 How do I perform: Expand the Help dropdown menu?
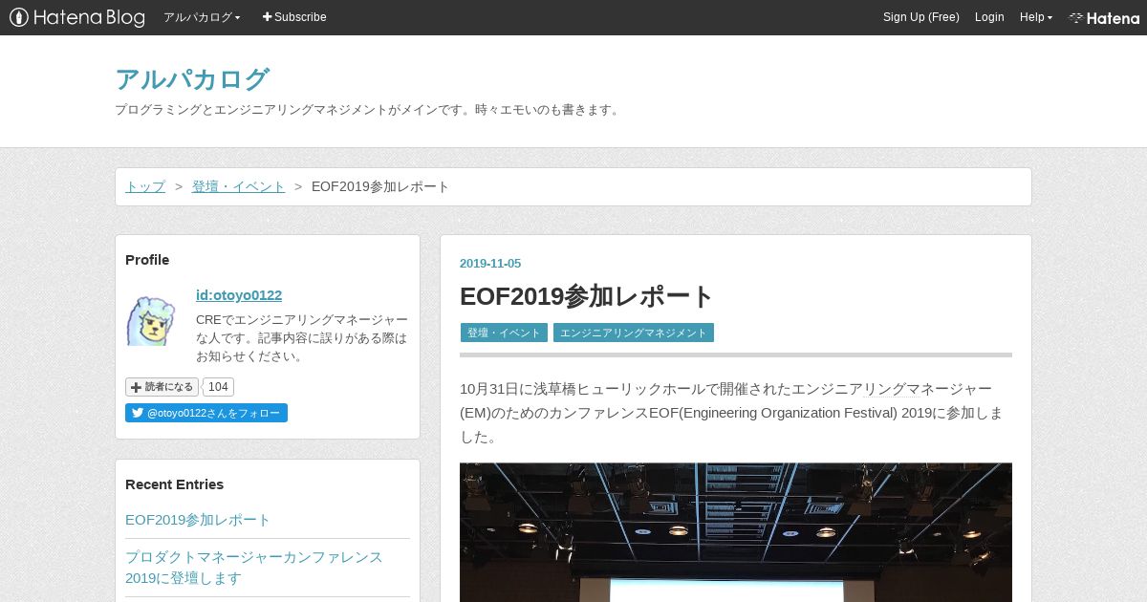[1036, 17]
